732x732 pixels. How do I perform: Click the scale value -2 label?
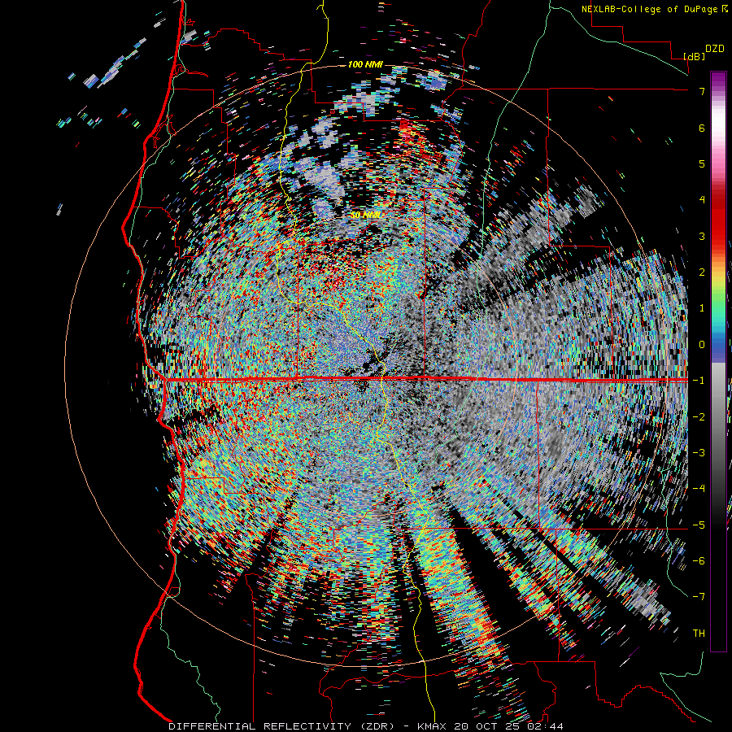click(x=699, y=417)
